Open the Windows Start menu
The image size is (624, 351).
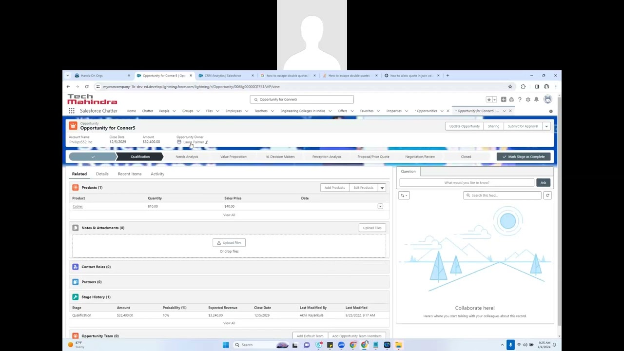[226, 345]
